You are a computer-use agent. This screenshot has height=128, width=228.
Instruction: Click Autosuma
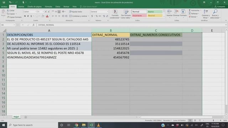(194, 10)
